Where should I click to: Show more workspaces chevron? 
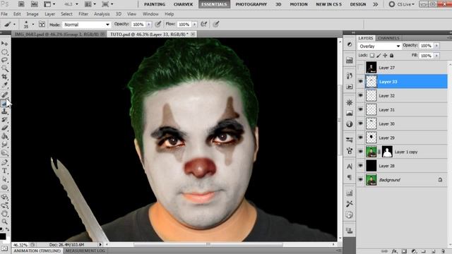pos(375,4)
